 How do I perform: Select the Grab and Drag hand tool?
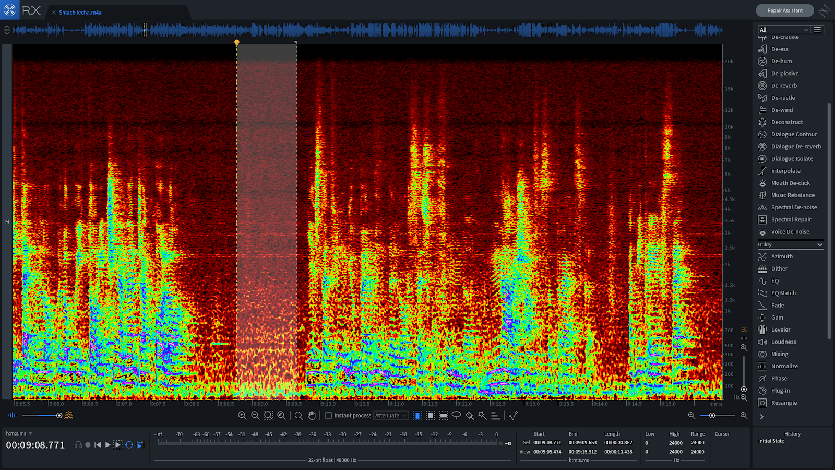(x=312, y=416)
